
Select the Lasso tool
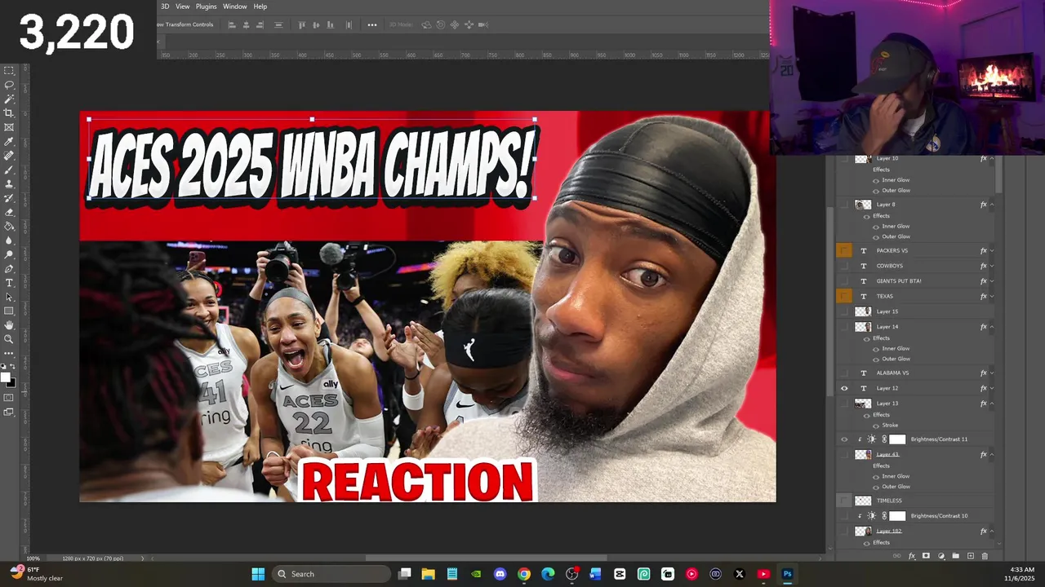9,85
